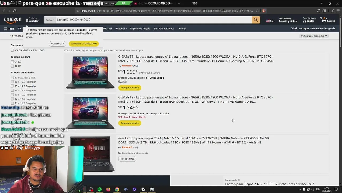The height and width of the screenshot is (193, 342).
Task: Open the new tab plus button
Action: tap(179, 3)
